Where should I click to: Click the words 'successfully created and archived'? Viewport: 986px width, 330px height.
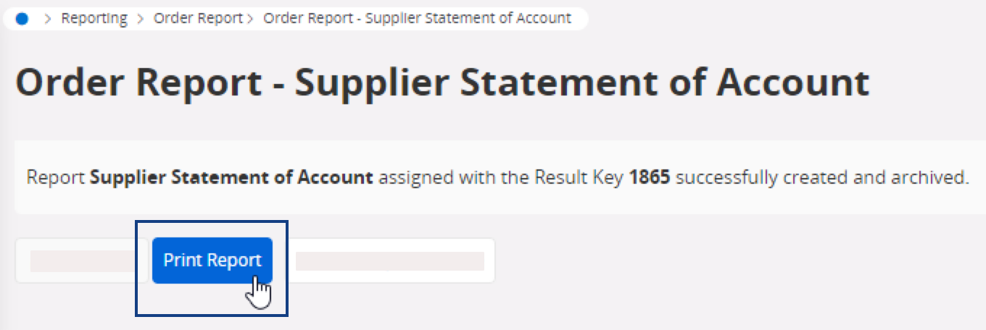(823, 177)
